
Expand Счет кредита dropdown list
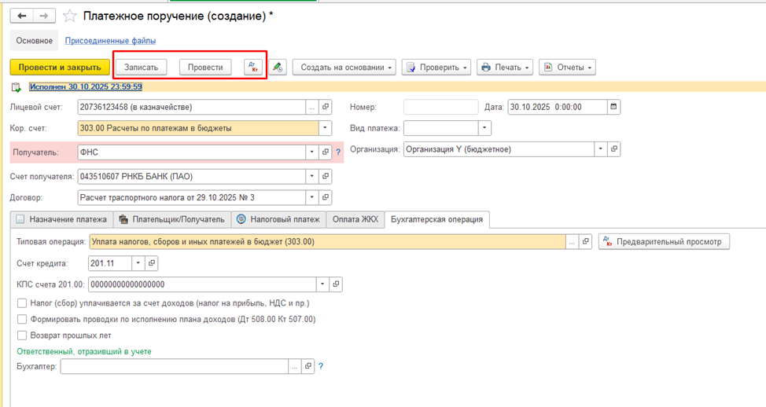tap(138, 263)
